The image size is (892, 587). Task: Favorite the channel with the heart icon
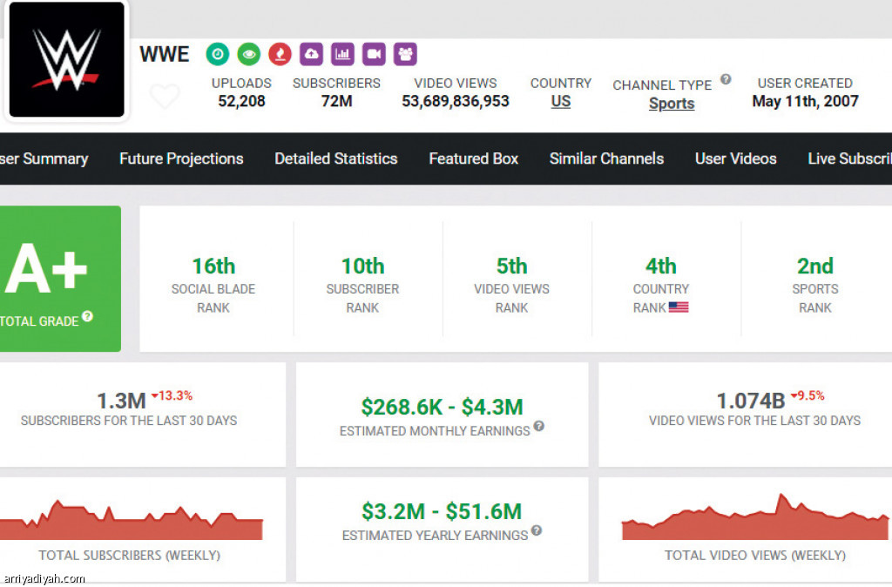coord(165,96)
